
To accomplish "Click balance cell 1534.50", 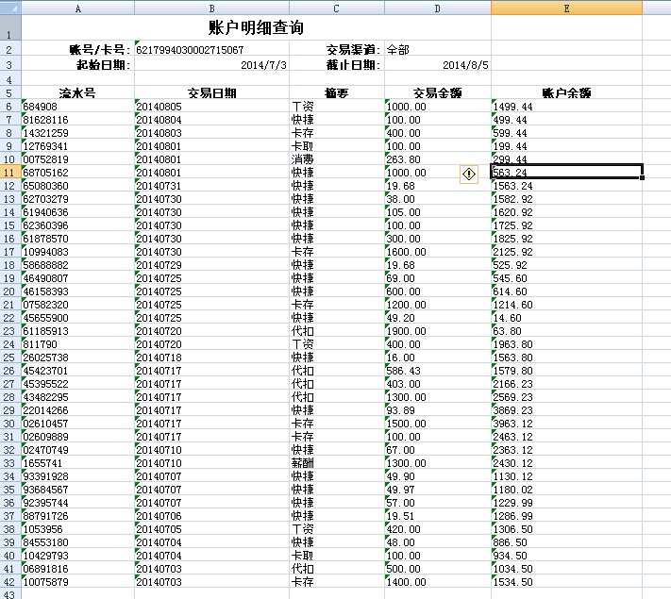I will (566, 582).
